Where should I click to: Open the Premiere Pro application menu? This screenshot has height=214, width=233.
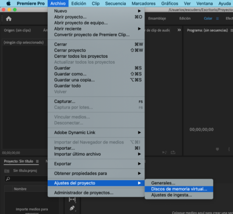[x=31, y=3]
